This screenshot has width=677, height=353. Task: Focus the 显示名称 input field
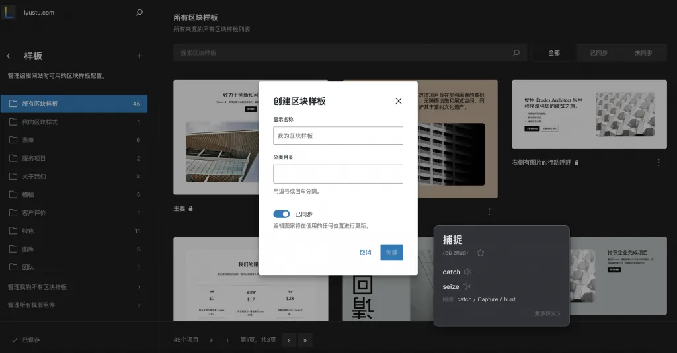coord(338,136)
